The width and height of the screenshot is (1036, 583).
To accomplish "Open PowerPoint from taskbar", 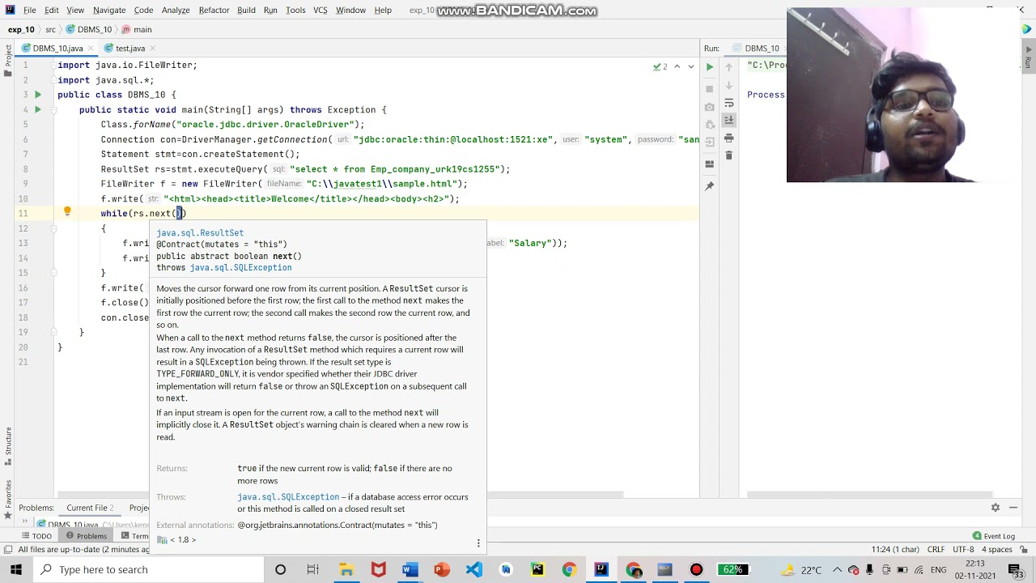I will [442, 570].
